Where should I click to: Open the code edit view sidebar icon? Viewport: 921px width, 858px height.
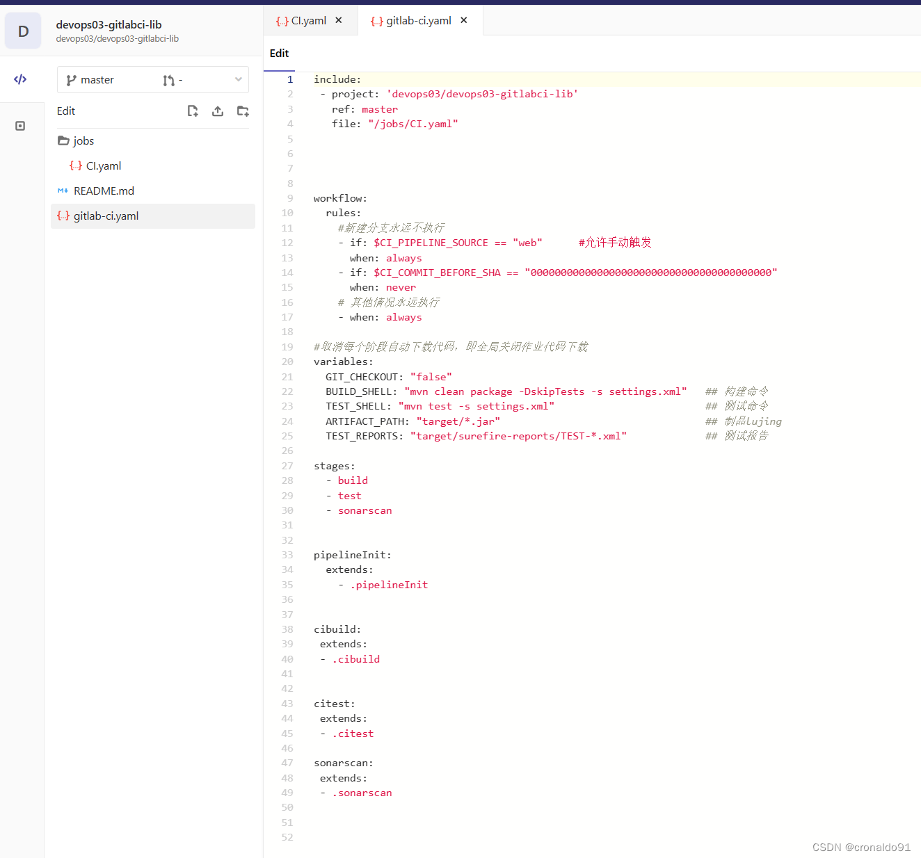point(20,79)
